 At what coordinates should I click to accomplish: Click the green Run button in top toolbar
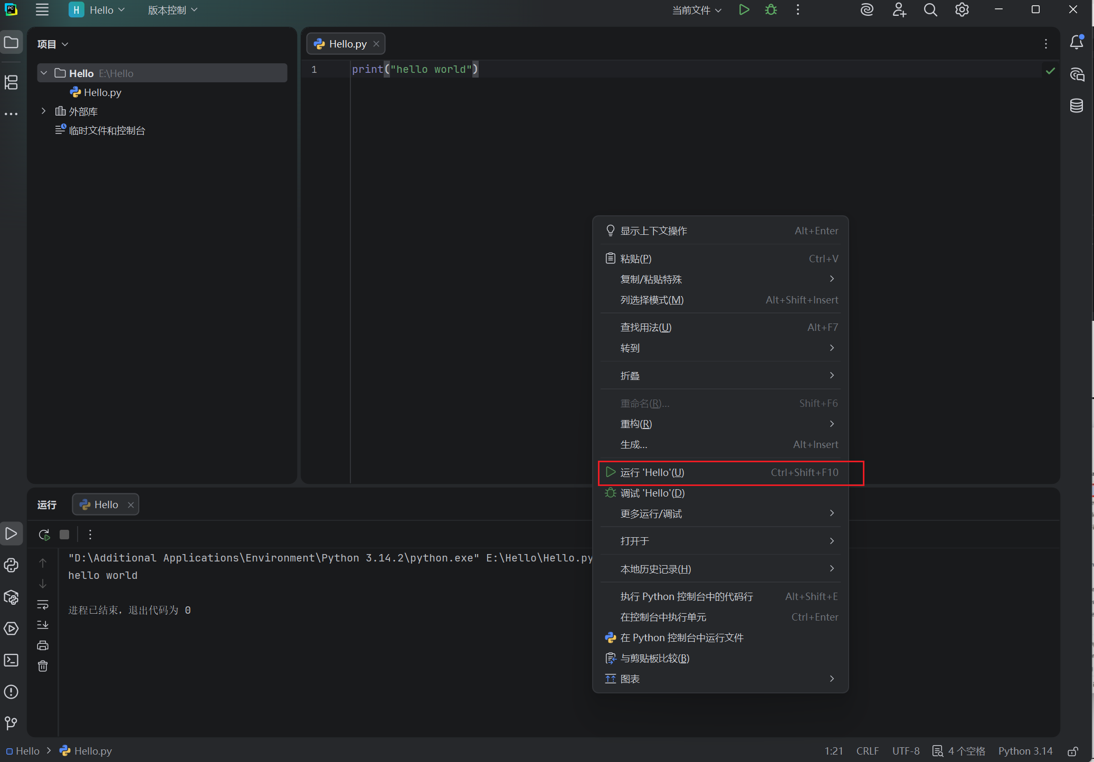pyautogui.click(x=744, y=10)
